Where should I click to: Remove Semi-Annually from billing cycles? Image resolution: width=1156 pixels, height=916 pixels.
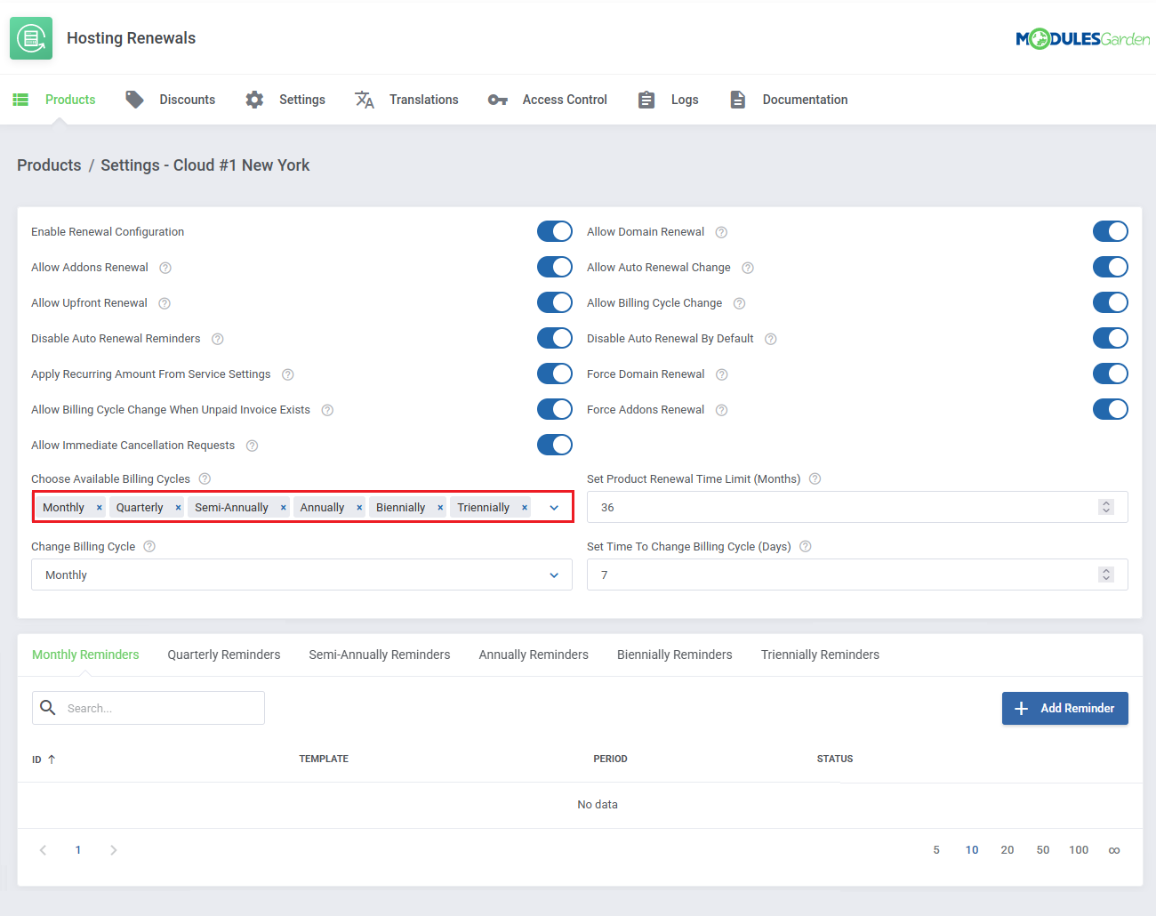[283, 508]
